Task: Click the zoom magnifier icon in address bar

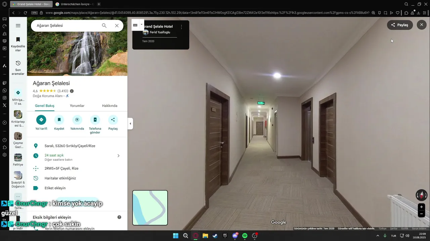Action: tap(373, 13)
